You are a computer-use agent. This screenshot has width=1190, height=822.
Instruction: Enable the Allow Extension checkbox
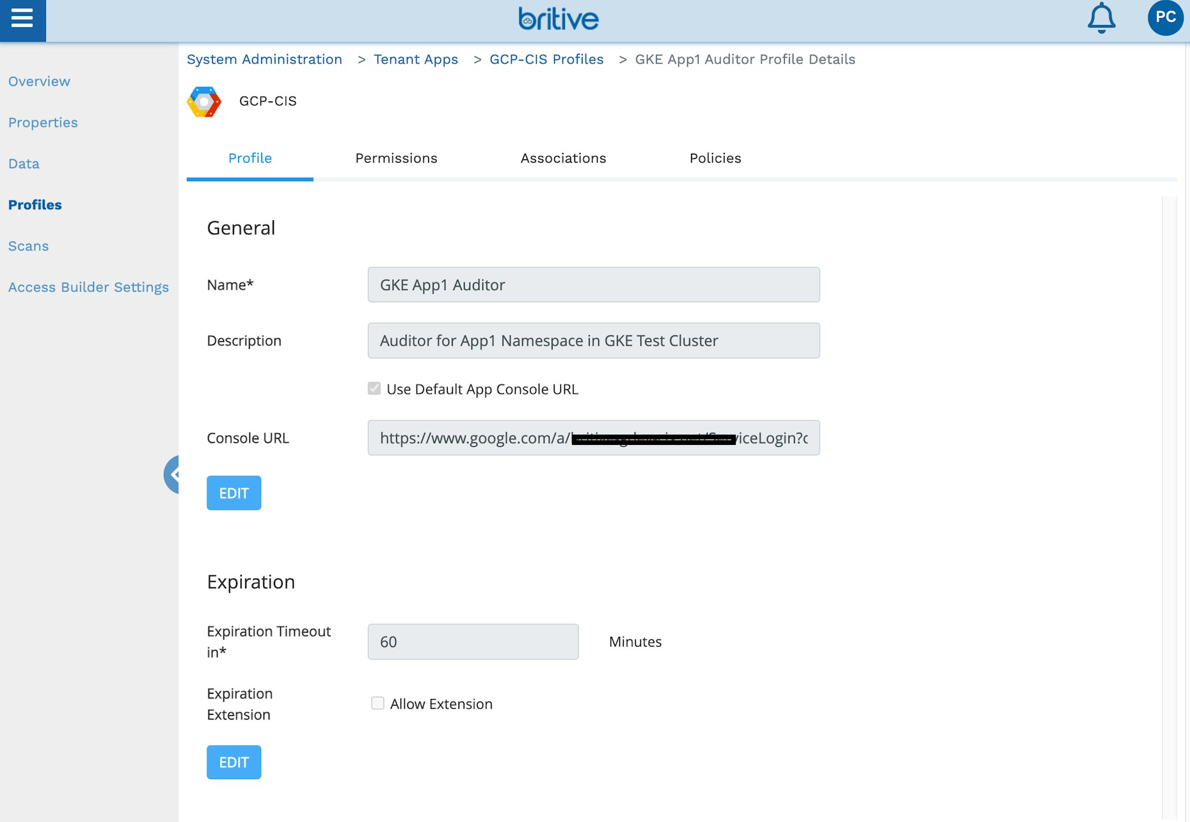(377, 703)
